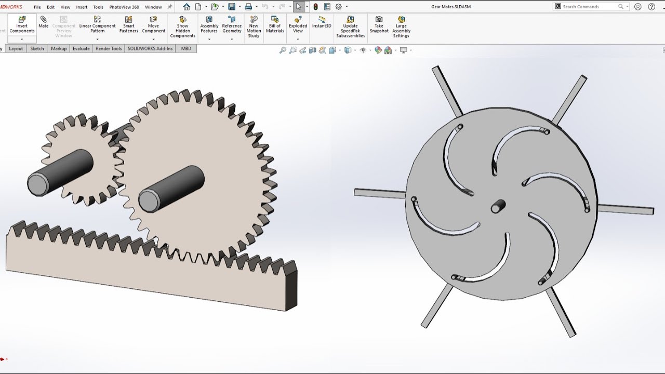Start a New Motion Study

[x=254, y=27]
